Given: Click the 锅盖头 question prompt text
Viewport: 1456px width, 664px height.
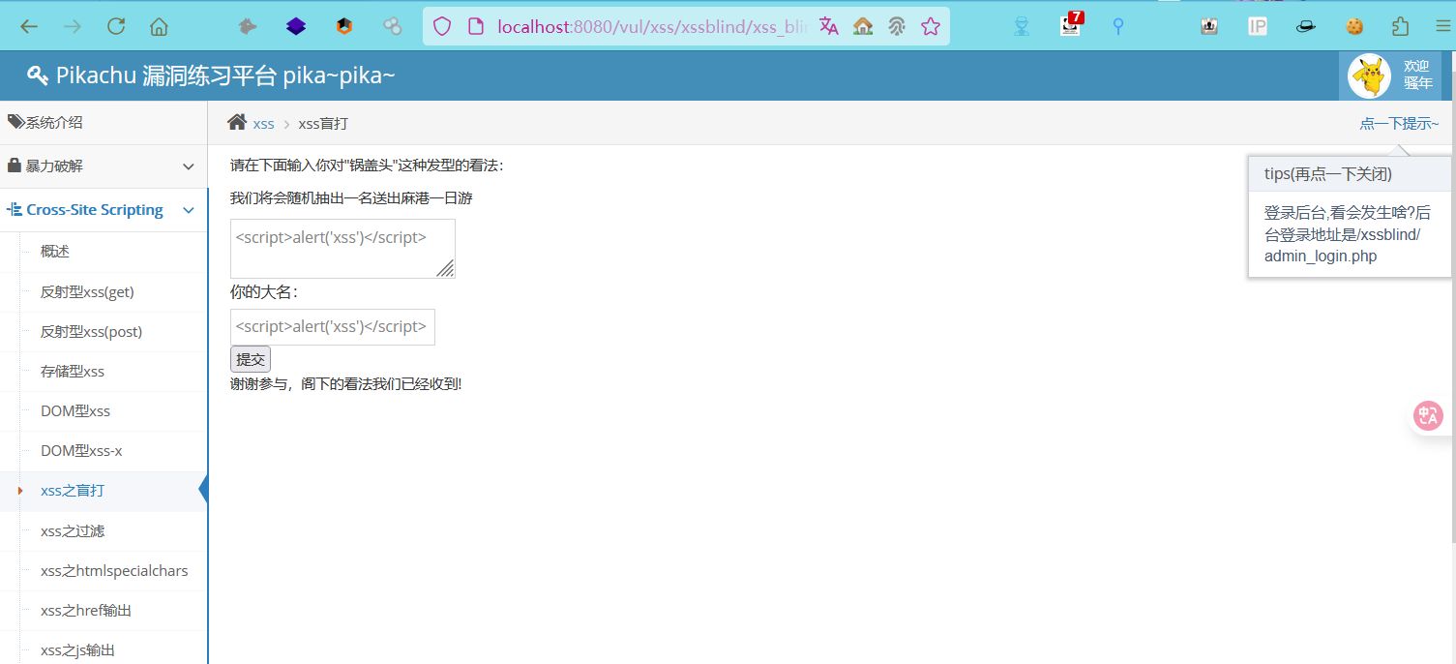Looking at the screenshot, I should tap(367, 166).
